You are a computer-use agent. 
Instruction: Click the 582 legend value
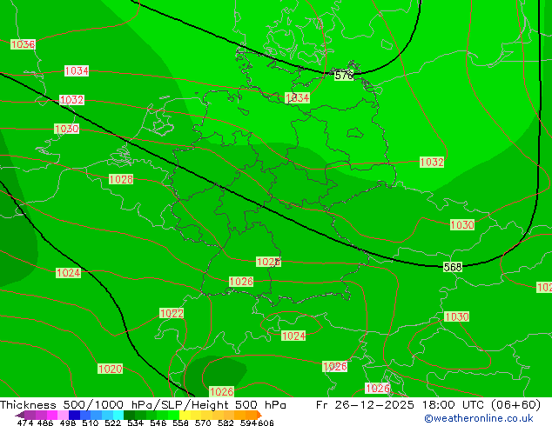226,423
